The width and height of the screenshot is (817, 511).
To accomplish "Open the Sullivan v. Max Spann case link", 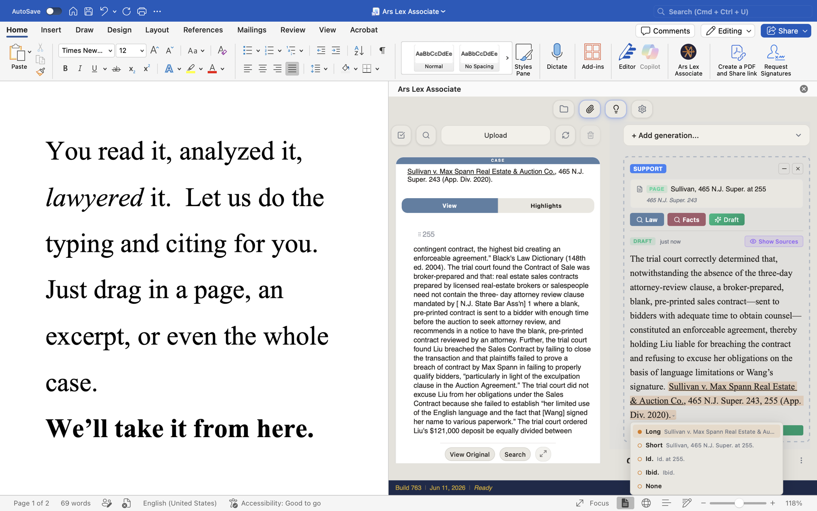I will pyautogui.click(x=481, y=171).
